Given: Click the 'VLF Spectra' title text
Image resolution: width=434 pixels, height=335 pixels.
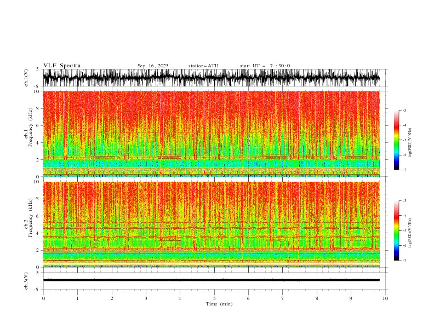Looking at the screenshot, I should point(62,66).
